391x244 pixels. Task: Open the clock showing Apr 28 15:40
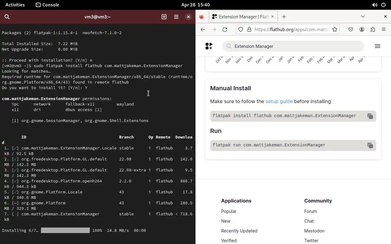[x=195, y=5]
